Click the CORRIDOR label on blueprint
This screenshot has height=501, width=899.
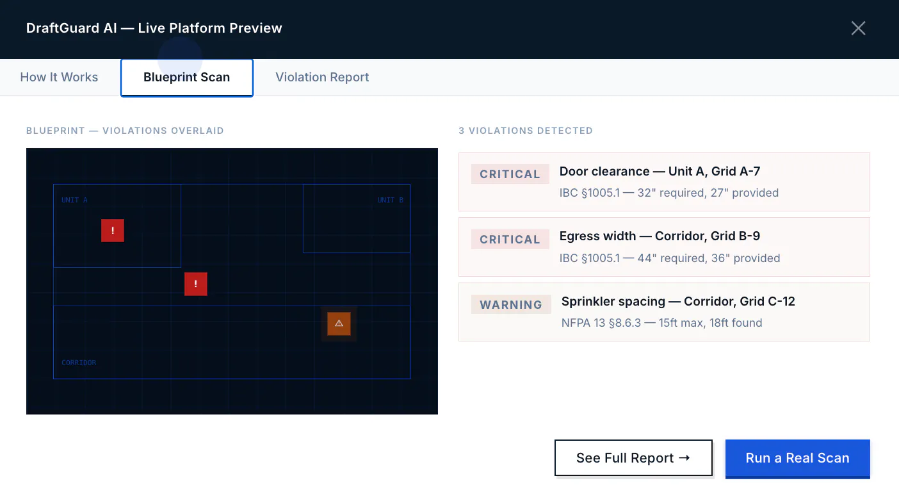tap(79, 363)
